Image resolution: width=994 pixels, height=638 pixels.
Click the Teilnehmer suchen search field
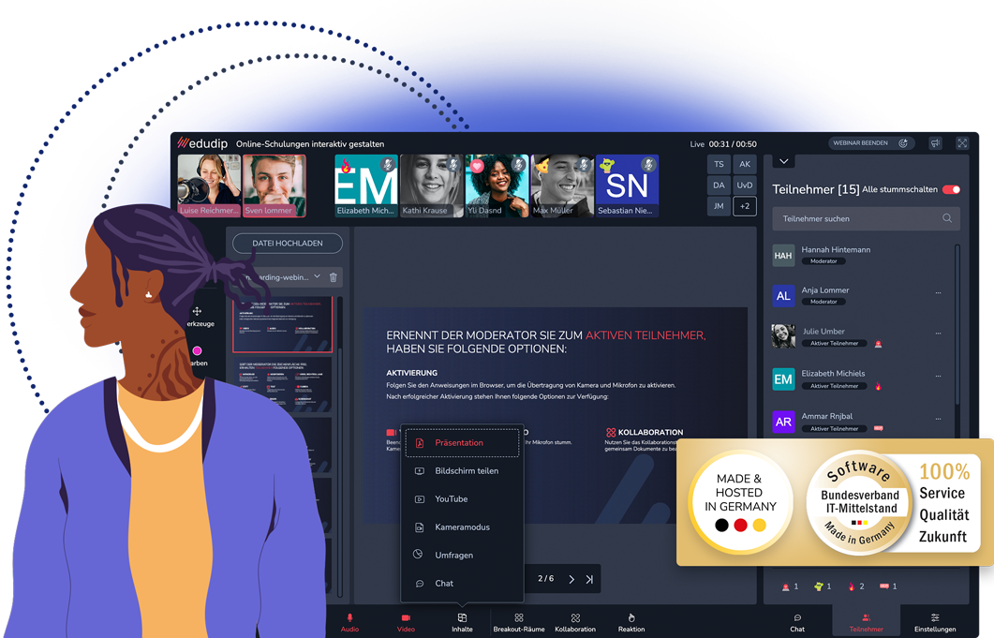coord(857,218)
